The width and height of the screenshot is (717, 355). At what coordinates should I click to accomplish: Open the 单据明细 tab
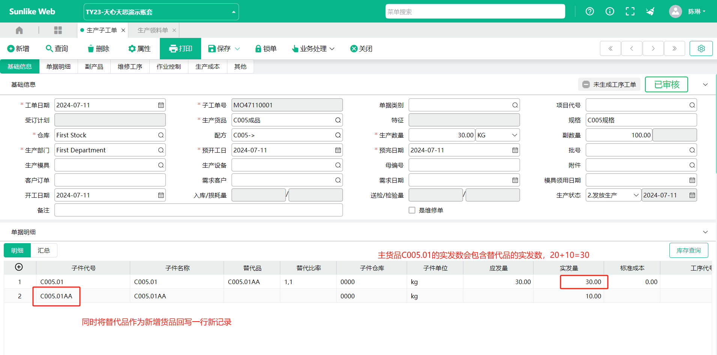59,66
